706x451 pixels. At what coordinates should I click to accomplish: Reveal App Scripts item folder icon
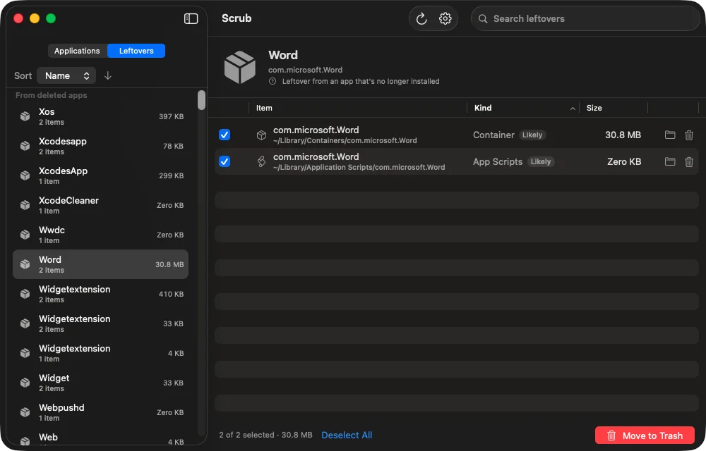[x=670, y=161]
